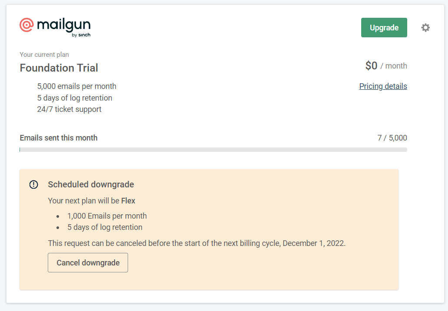
Task: Click the emails sent progress bar
Action: (213, 150)
